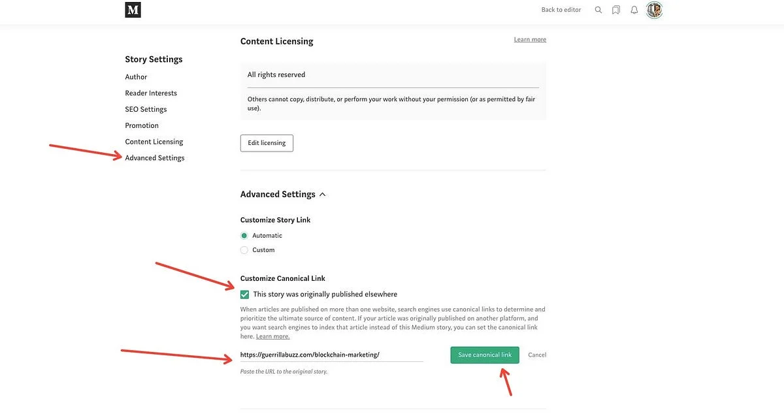Open the 'Learn more' licensing link
The image size is (784, 416).
tap(531, 39)
